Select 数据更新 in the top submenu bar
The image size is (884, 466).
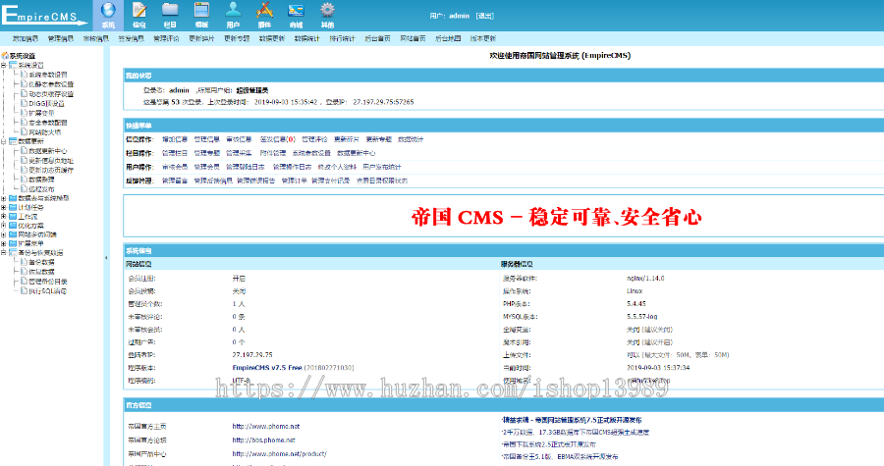point(272,39)
